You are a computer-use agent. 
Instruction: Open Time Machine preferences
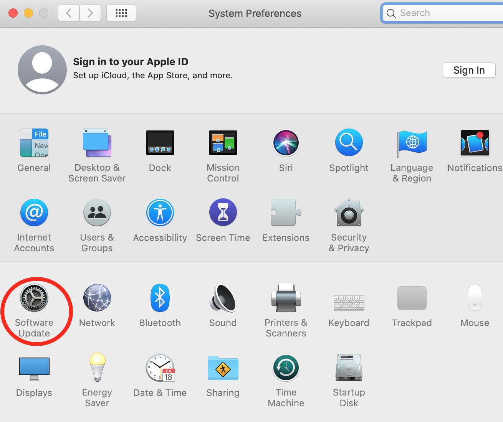click(x=286, y=368)
